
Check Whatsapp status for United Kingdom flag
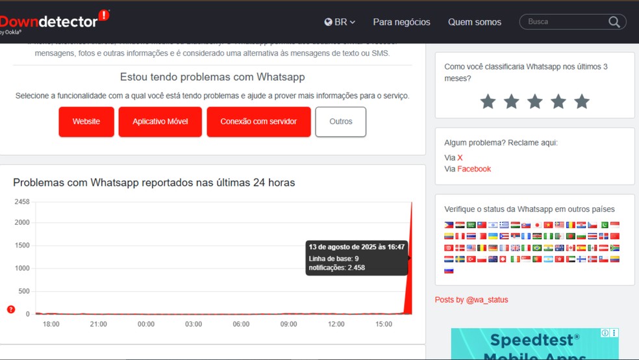(515, 248)
